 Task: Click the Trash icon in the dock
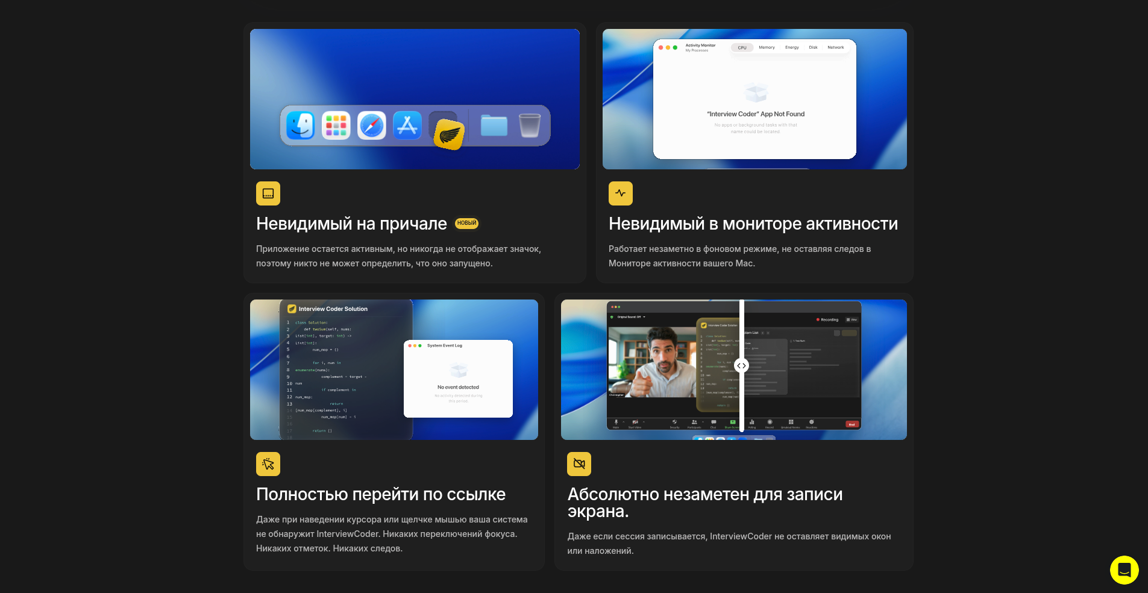click(x=529, y=125)
